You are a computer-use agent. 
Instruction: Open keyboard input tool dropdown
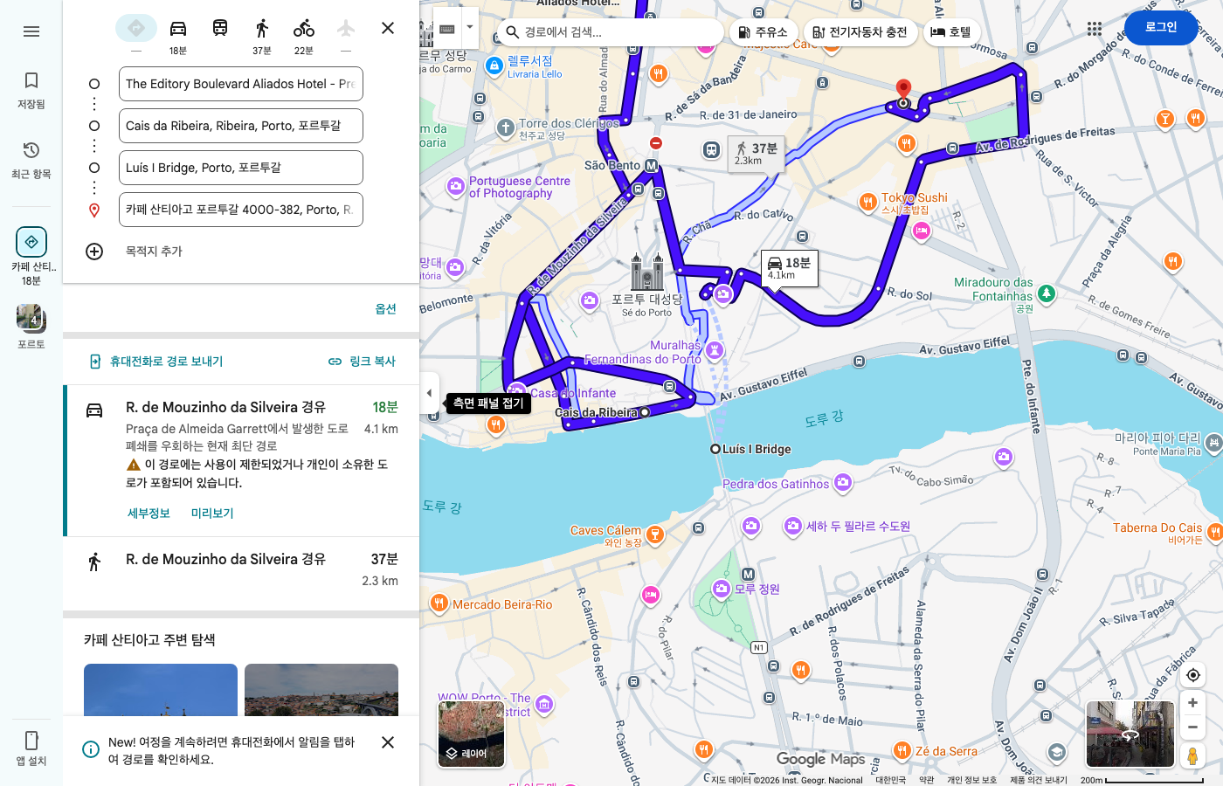[x=470, y=28]
